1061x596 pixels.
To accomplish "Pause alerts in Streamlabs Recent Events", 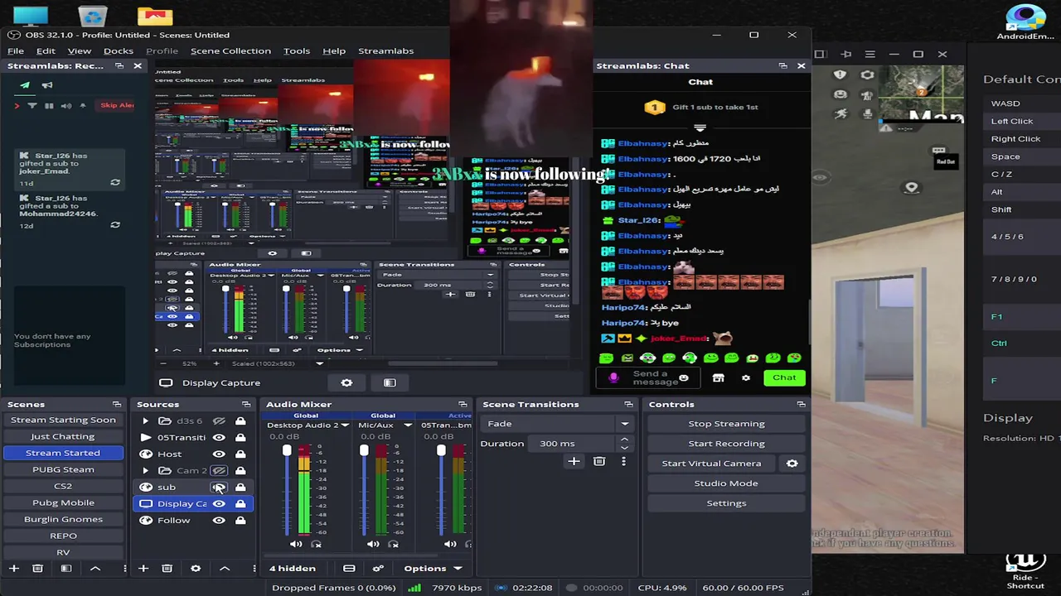I will point(49,106).
